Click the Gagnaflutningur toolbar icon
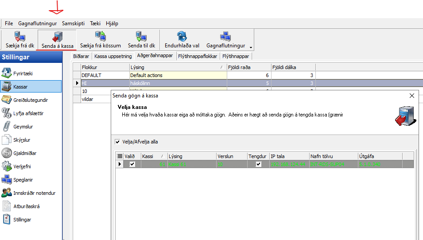The width and height of the screenshot is (423, 240). (225, 36)
